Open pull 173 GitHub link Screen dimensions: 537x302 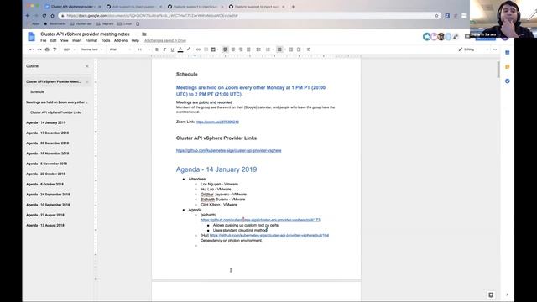[260, 220]
